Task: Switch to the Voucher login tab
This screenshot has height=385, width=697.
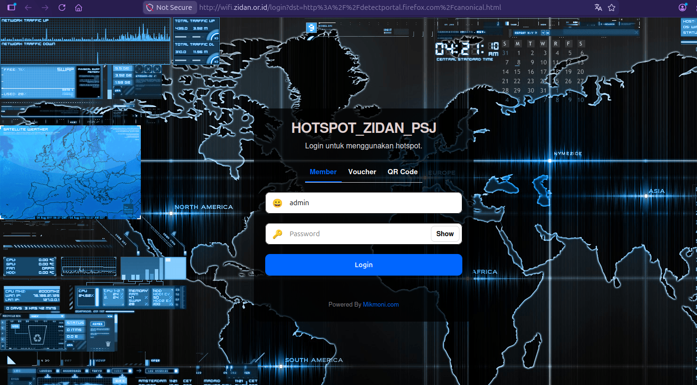Action: (362, 172)
